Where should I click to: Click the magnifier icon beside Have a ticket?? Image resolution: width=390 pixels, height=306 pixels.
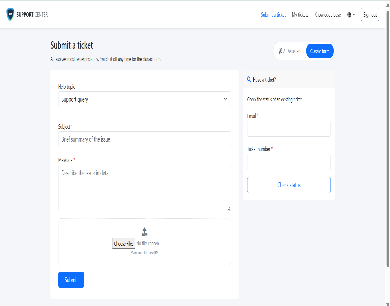(x=249, y=79)
